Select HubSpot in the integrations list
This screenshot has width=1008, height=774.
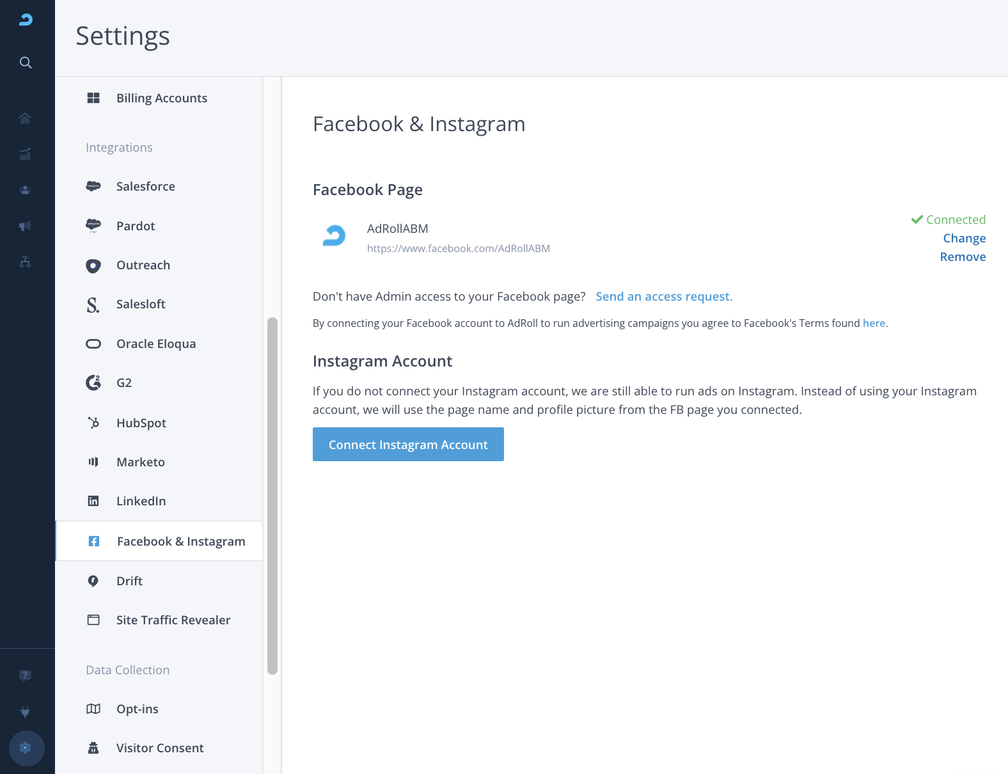(x=141, y=423)
